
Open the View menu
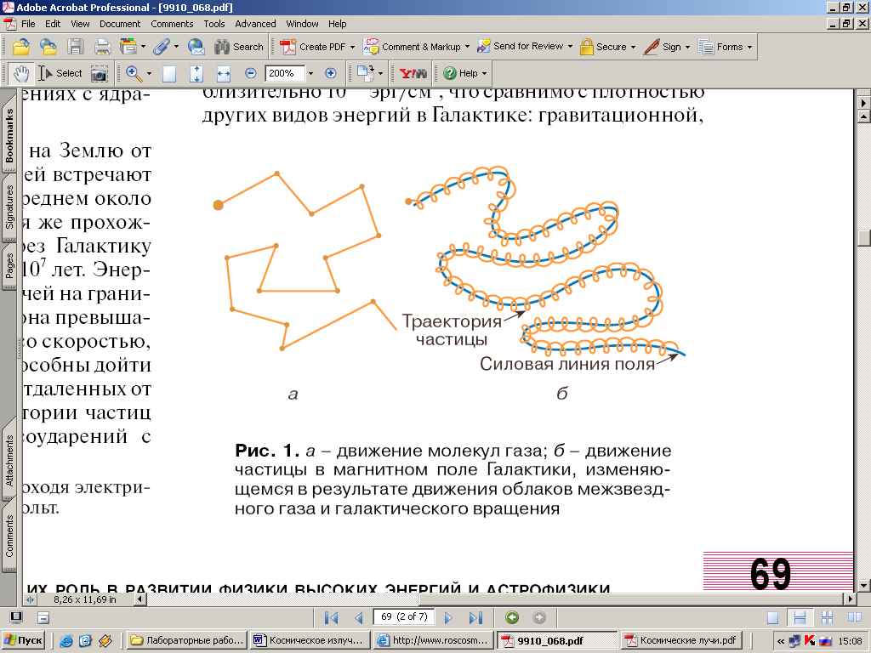[x=80, y=24]
